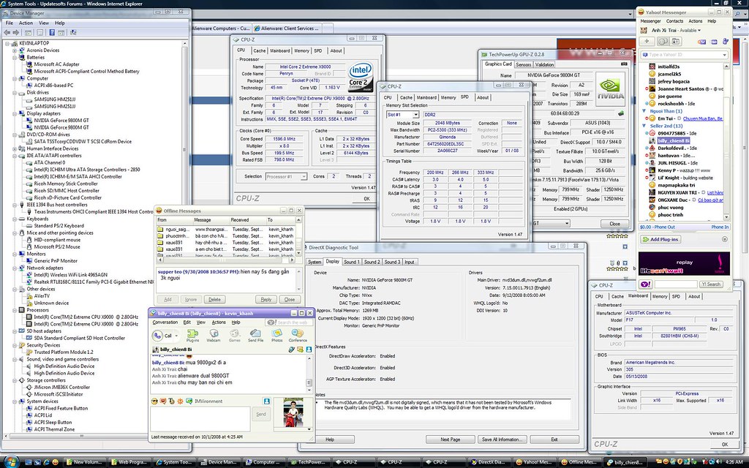Click the Buzz icon in the chat window
The height and width of the screenshot is (468, 749).
180,401
